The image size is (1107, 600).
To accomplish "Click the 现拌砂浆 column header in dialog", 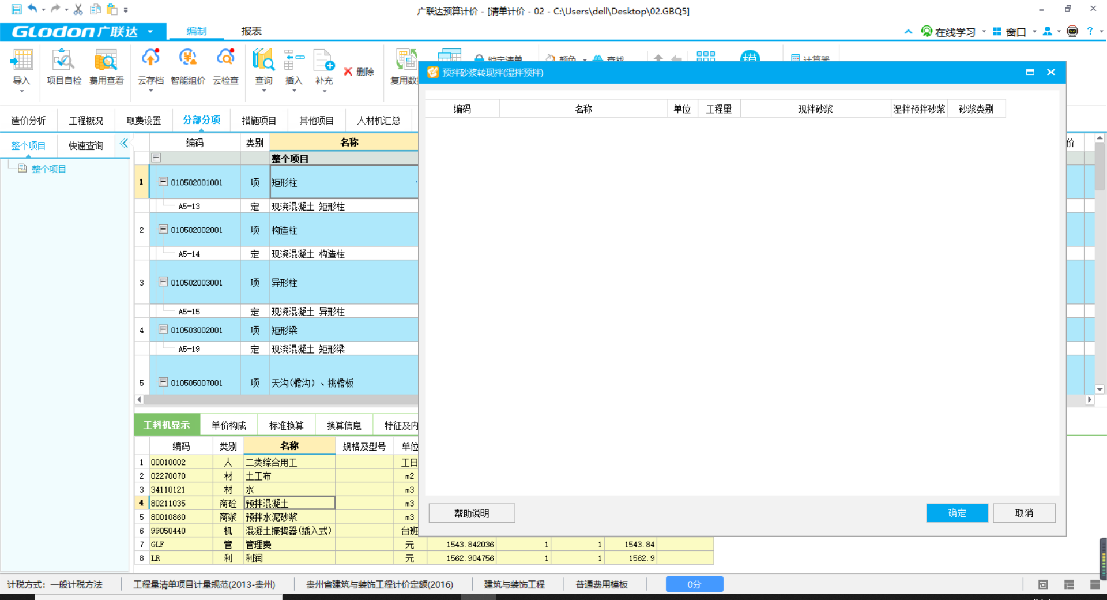I will (815, 109).
